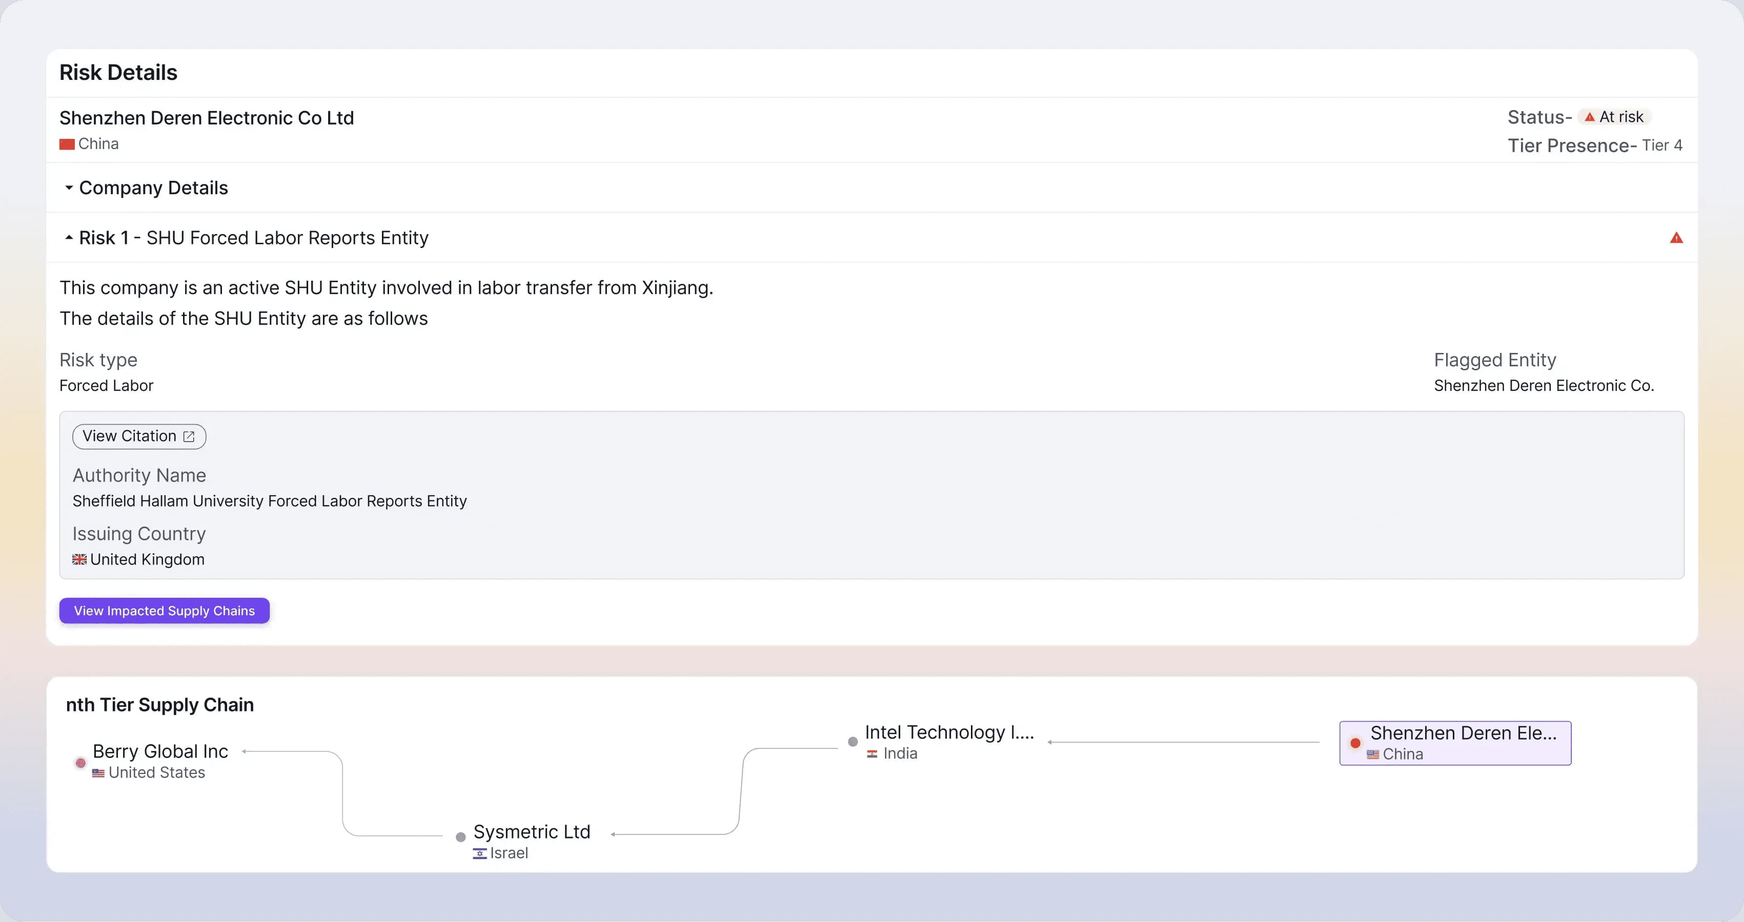Click the red dot on Shenzhen Deren node
The width and height of the screenshot is (1744, 922).
(x=1355, y=743)
